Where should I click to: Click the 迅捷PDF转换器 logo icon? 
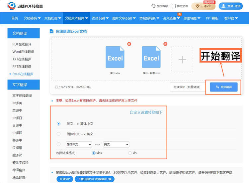click(11, 6)
